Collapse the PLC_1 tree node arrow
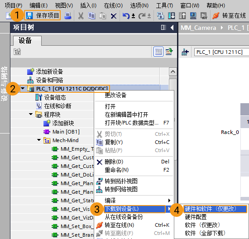The height and width of the screenshot is (239, 249). [23, 88]
